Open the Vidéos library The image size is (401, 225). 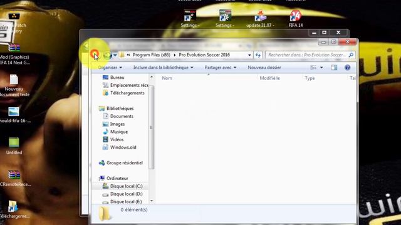113,139
